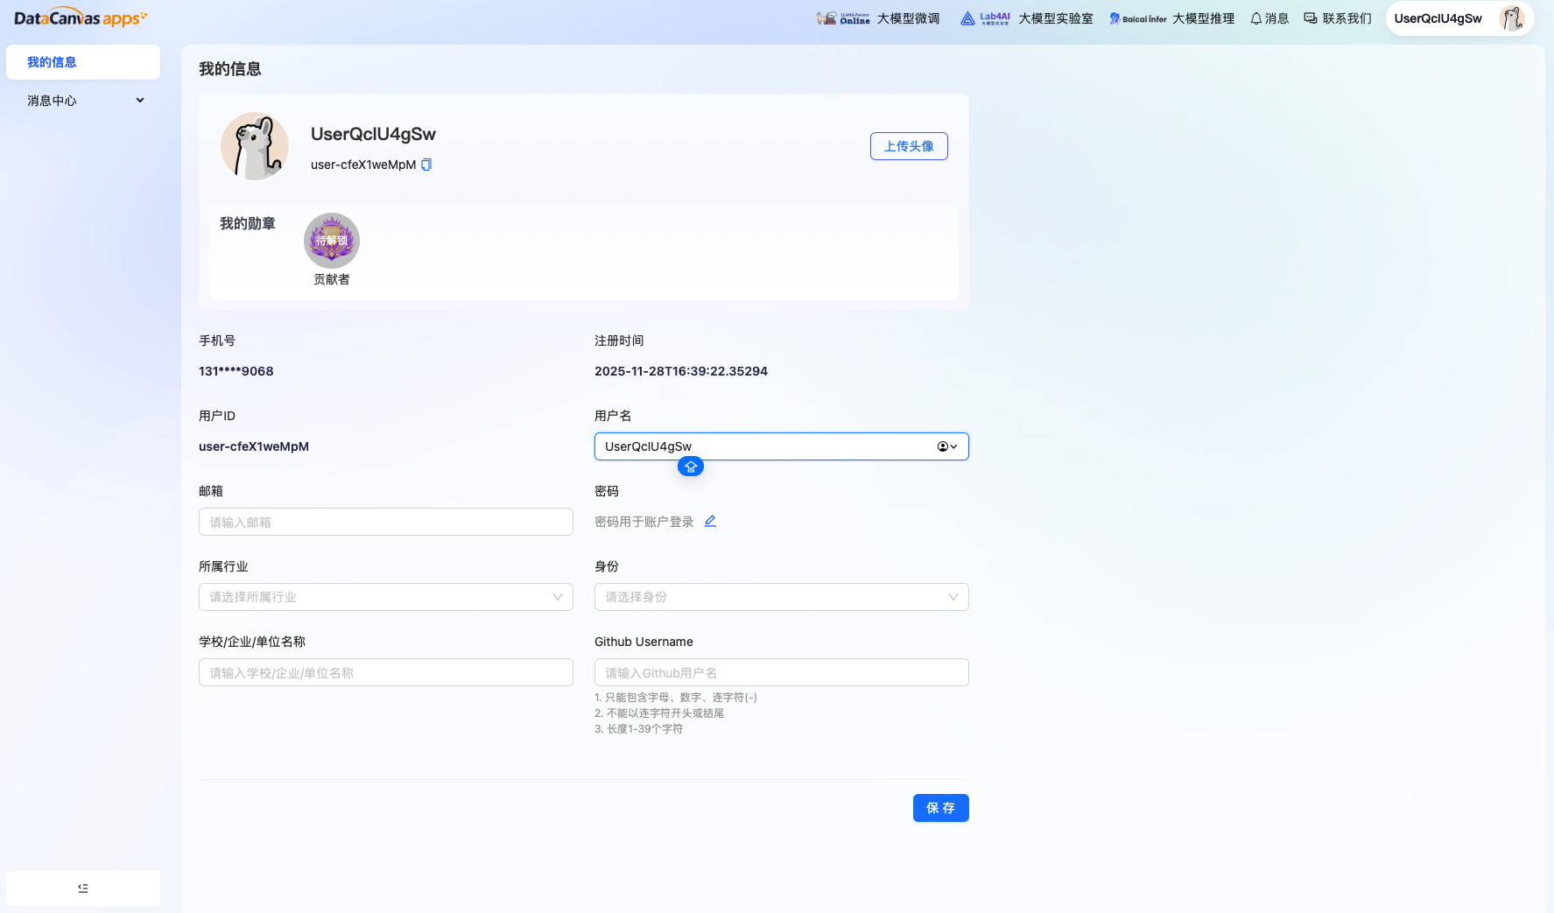Open account menu via top-right llama avatar

pyautogui.click(x=1512, y=18)
